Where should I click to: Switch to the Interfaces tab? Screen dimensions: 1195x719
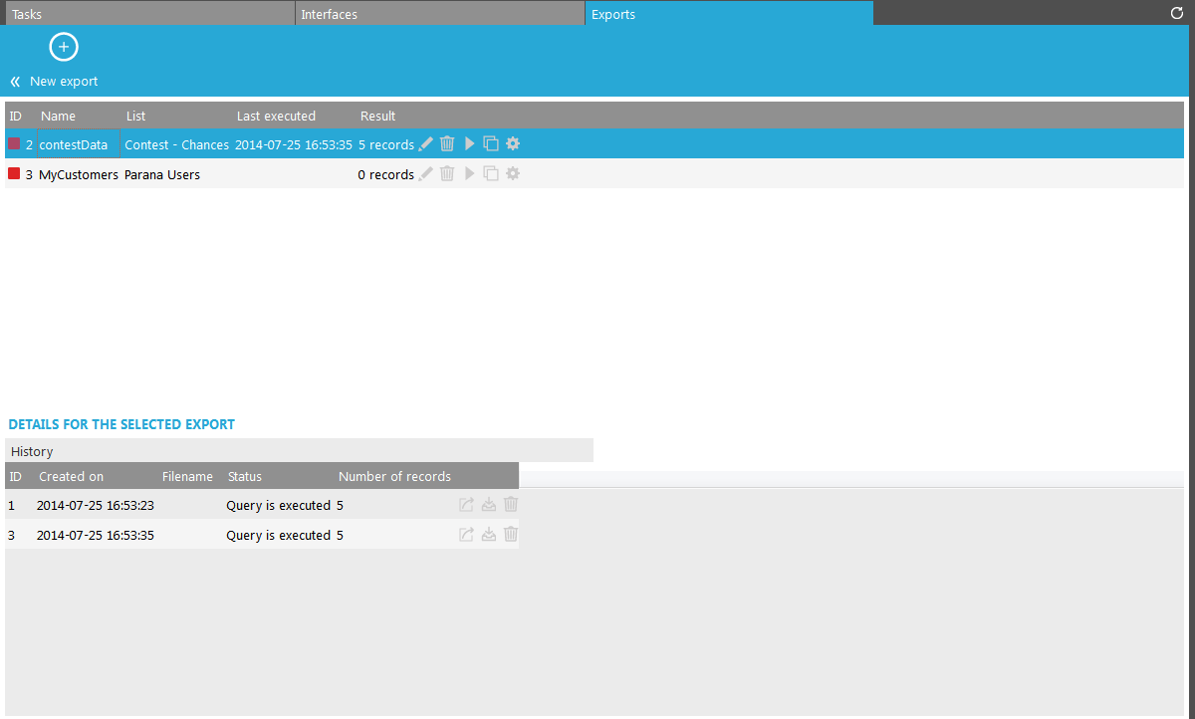click(439, 14)
